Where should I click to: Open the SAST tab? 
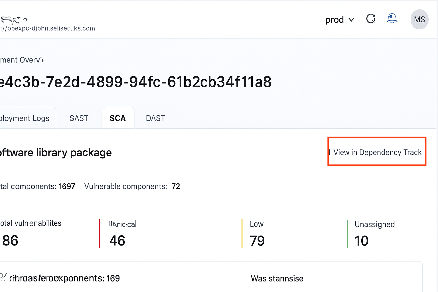(x=79, y=118)
